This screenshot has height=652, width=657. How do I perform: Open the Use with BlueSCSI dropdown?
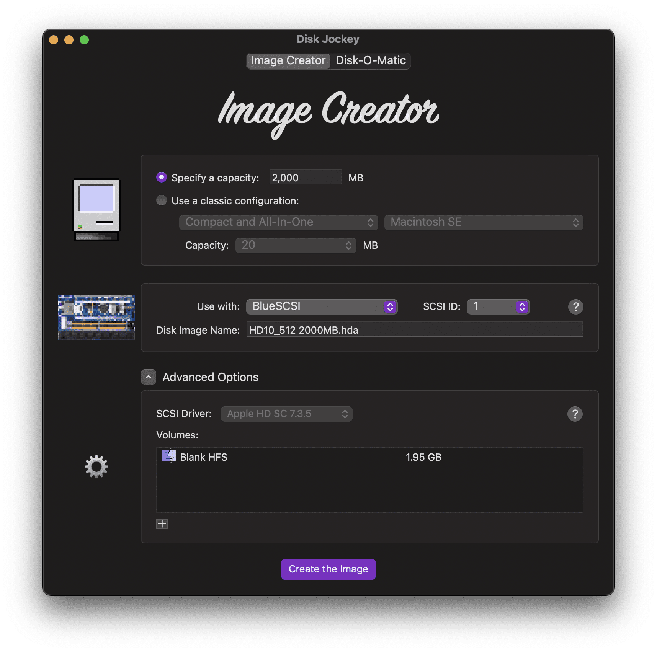322,306
